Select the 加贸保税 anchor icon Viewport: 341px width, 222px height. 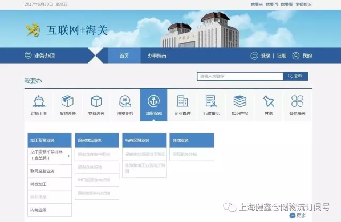[154, 101]
